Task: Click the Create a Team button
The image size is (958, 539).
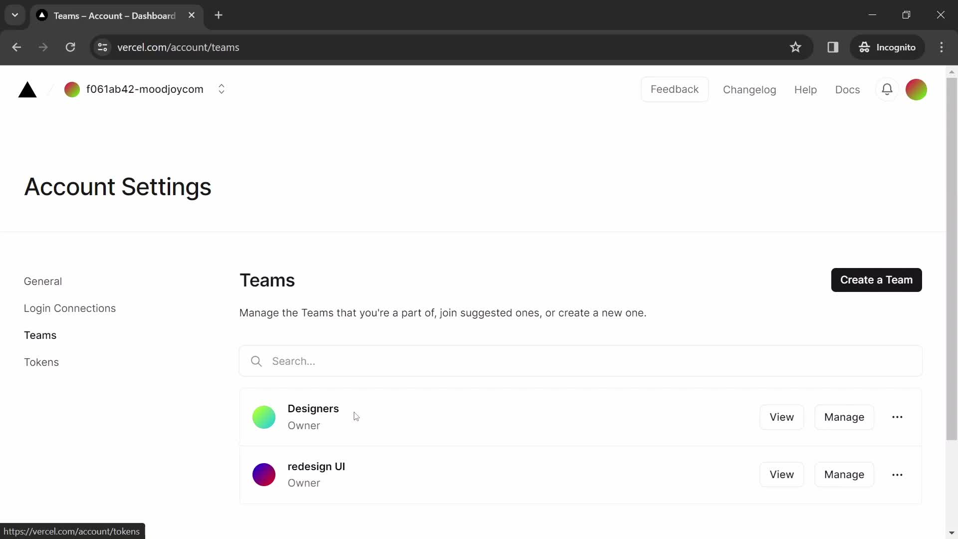Action: 876,279
